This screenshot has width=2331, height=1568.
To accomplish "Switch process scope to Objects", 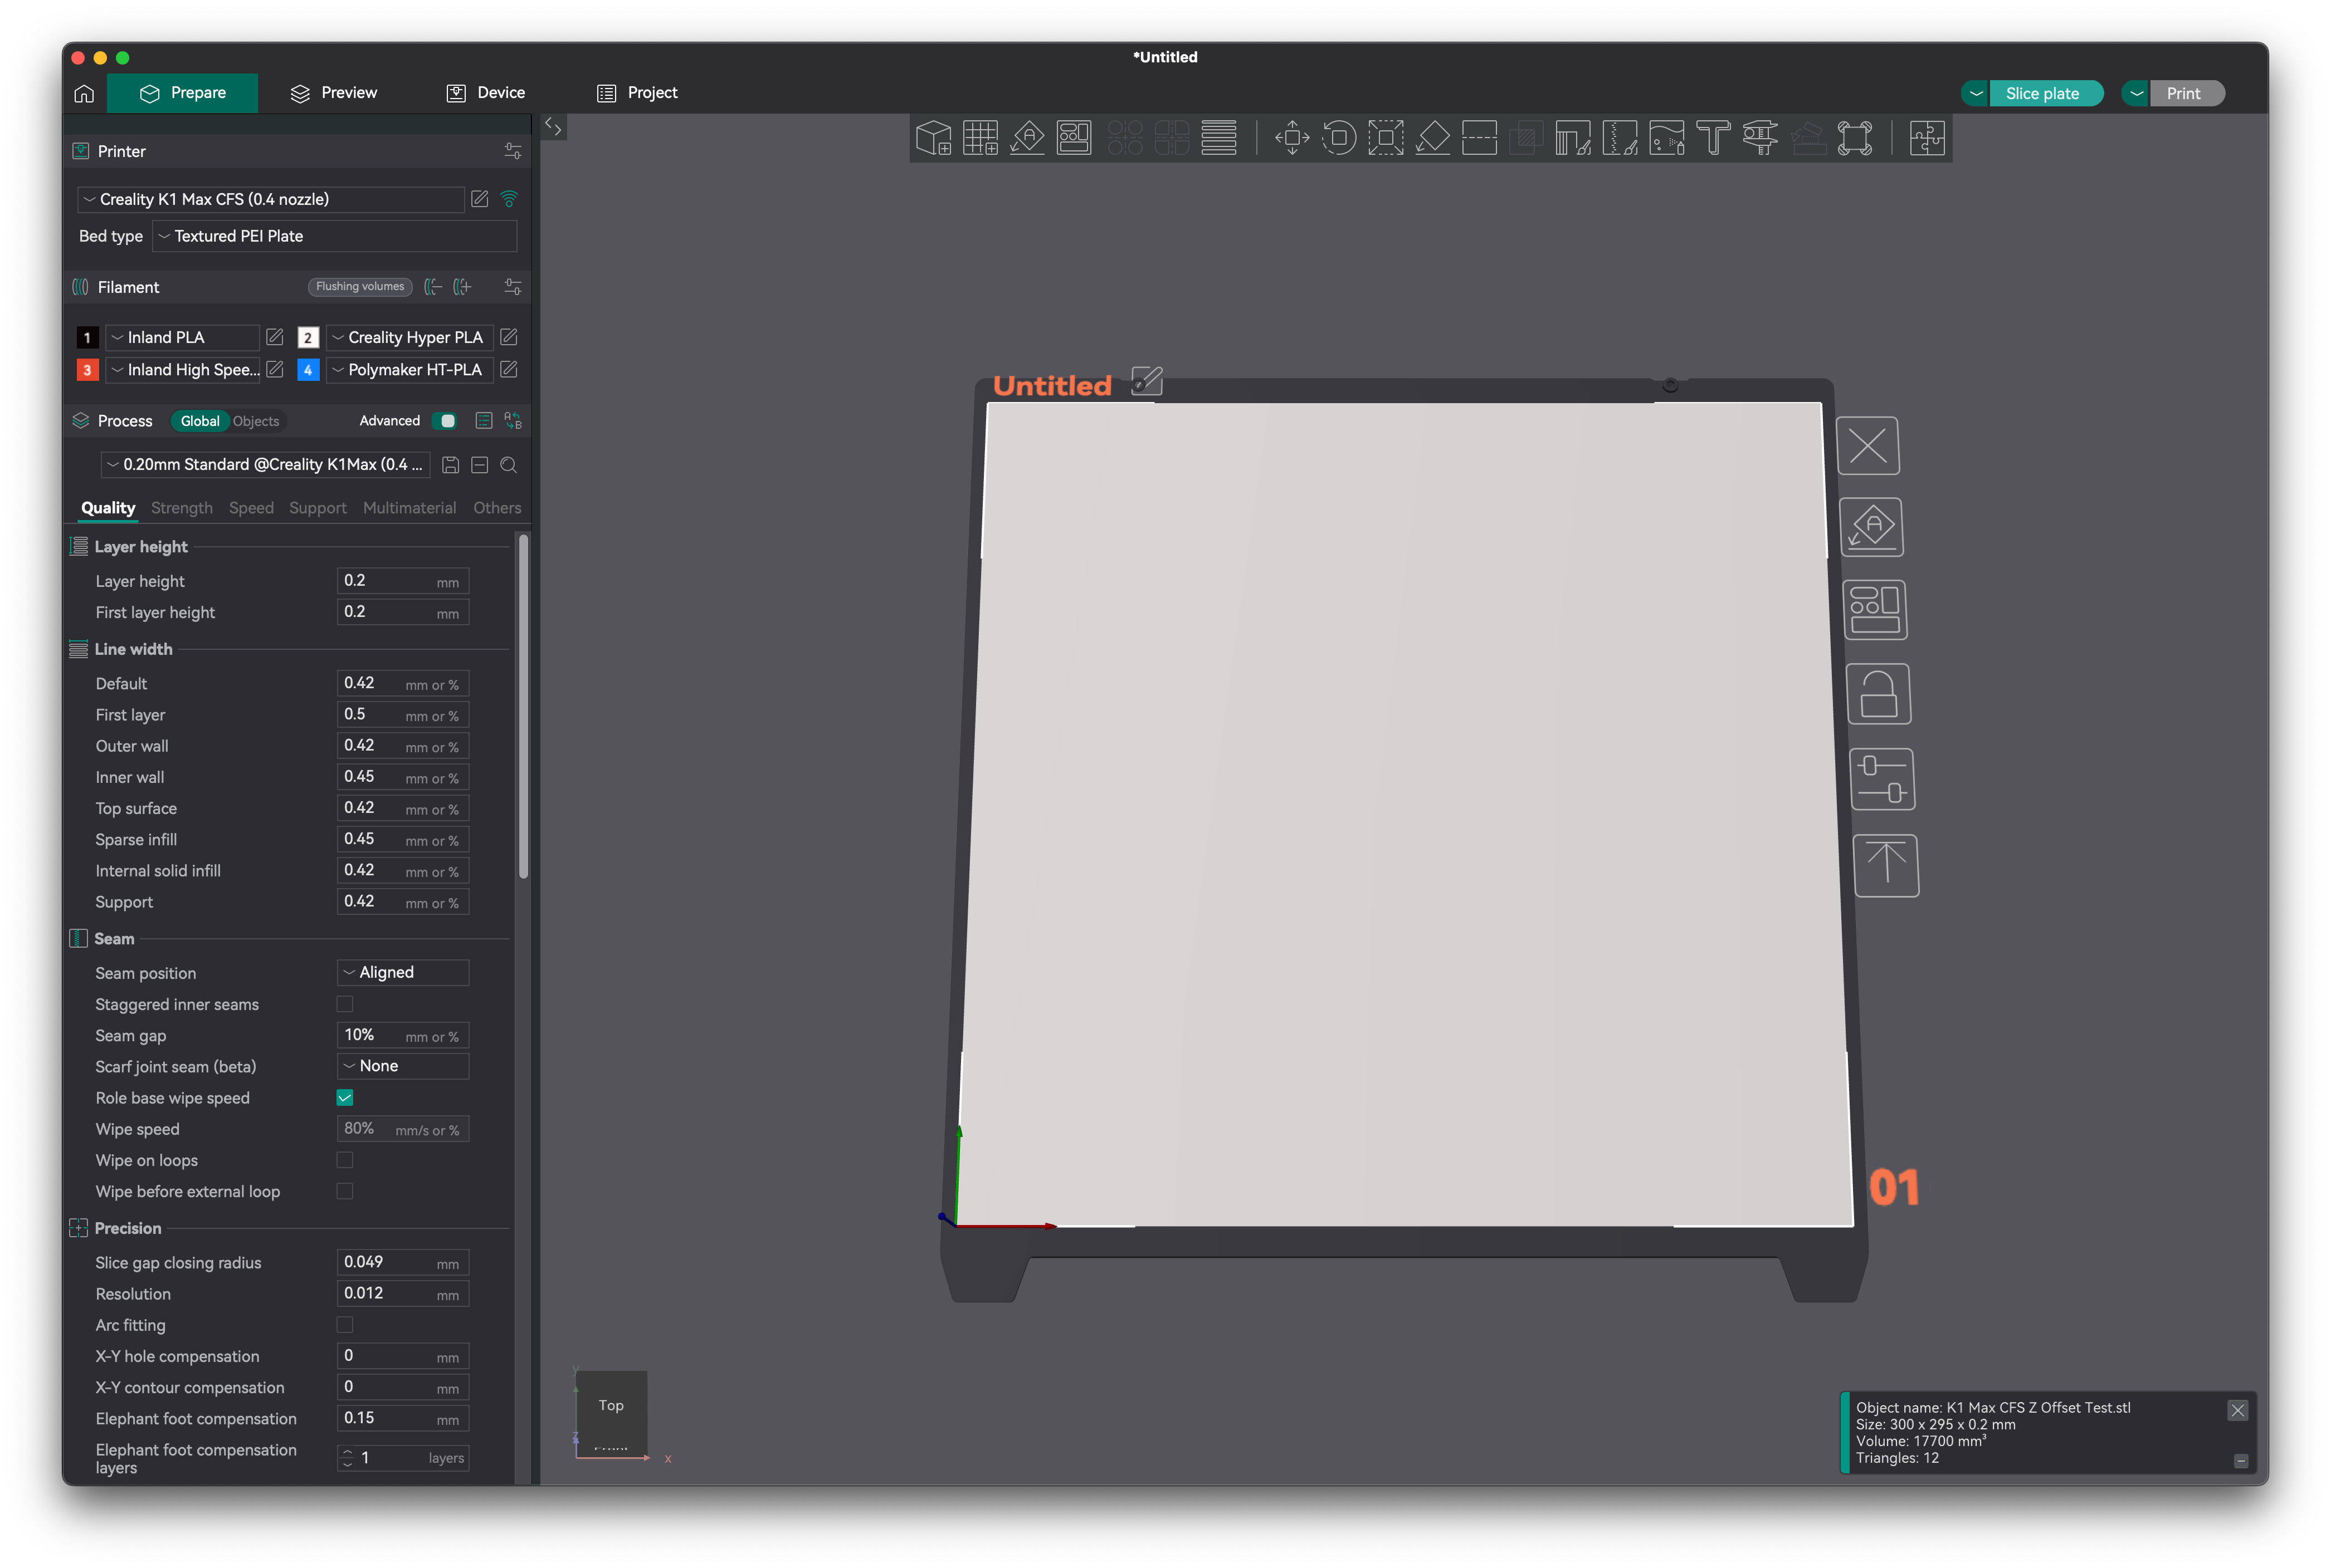I will (x=256, y=421).
